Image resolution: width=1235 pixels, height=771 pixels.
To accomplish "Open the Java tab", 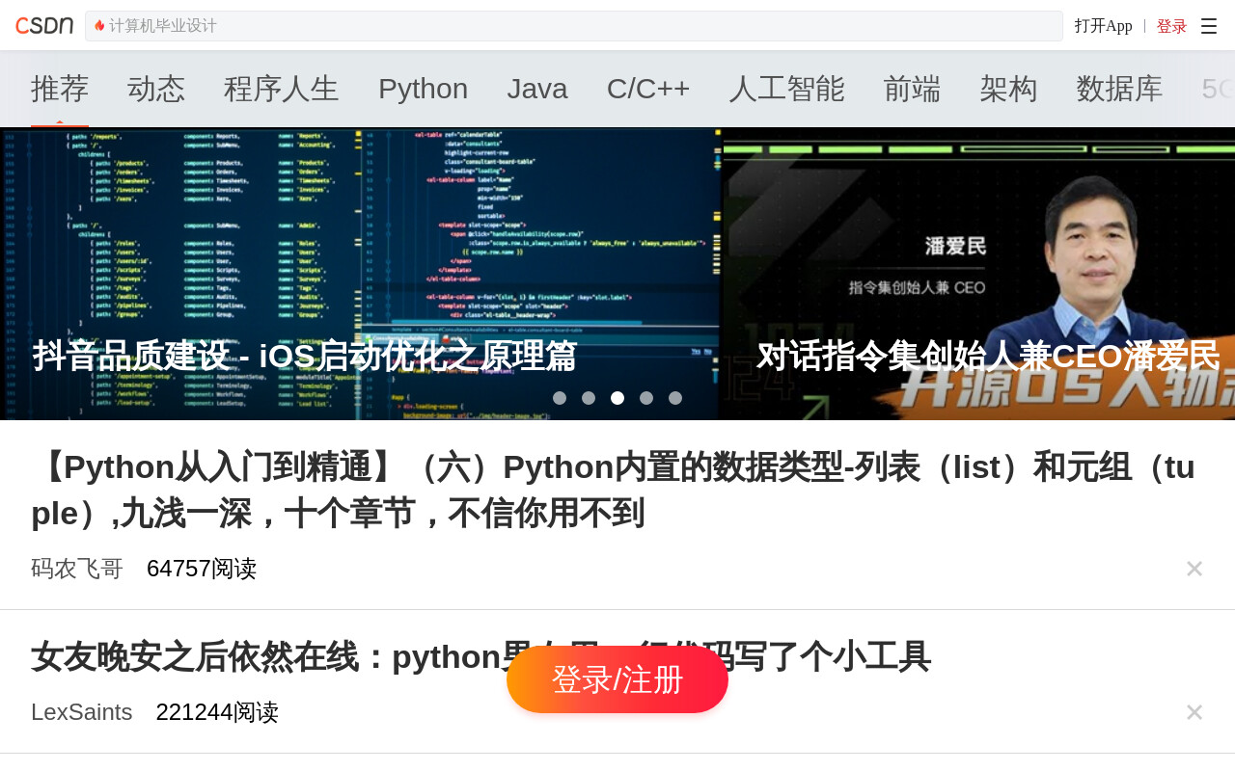I will [x=537, y=89].
